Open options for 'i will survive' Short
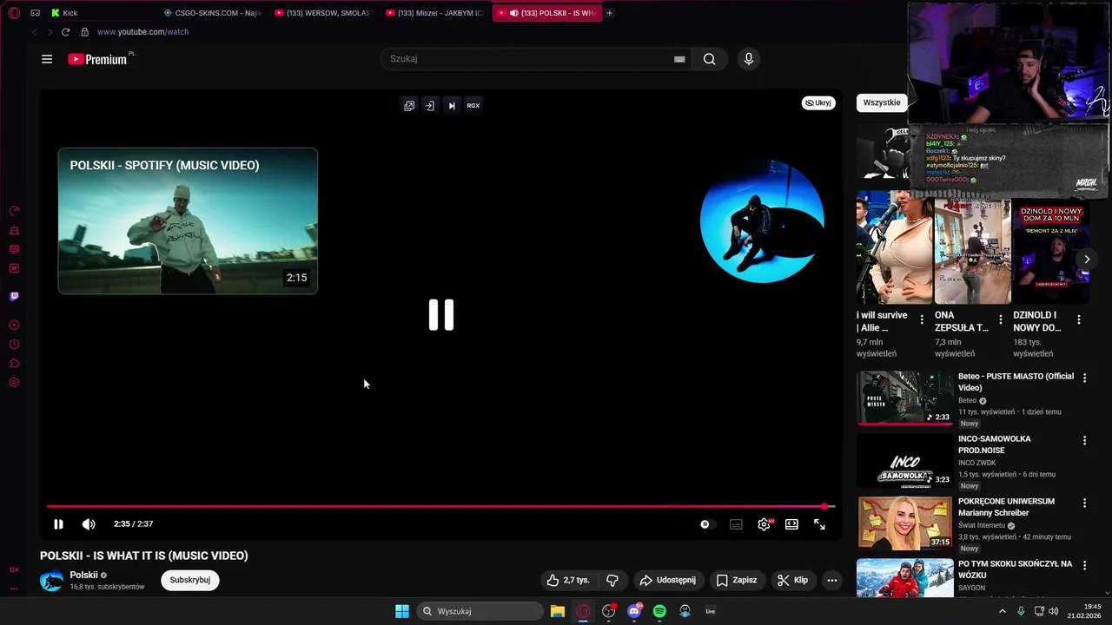Screen dimensions: 1112x625 click(922, 319)
